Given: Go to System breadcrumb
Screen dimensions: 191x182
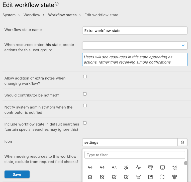Looking at the screenshot, I should click(9, 15).
